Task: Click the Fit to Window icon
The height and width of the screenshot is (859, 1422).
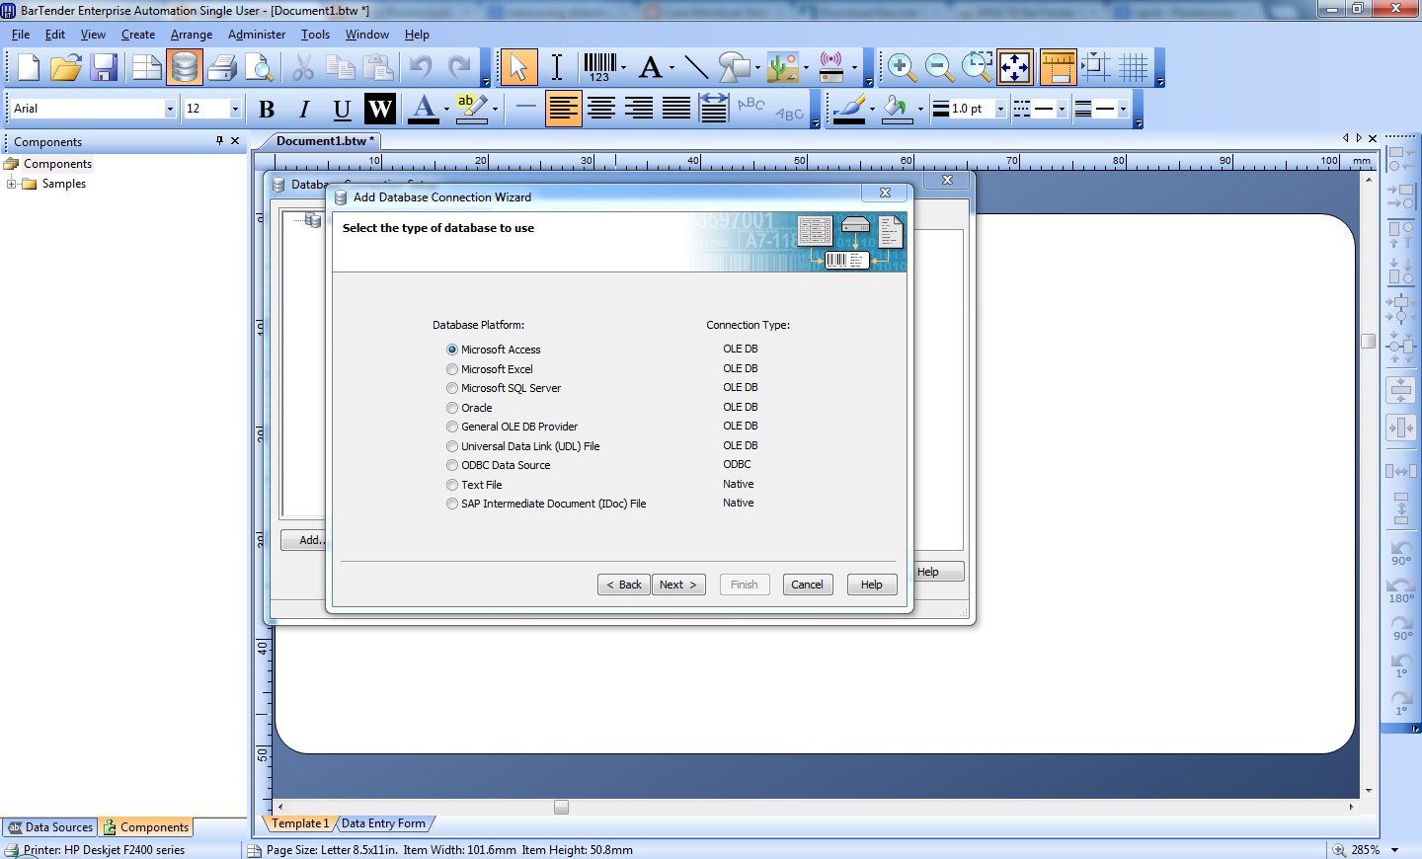Action: coord(1015,68)
